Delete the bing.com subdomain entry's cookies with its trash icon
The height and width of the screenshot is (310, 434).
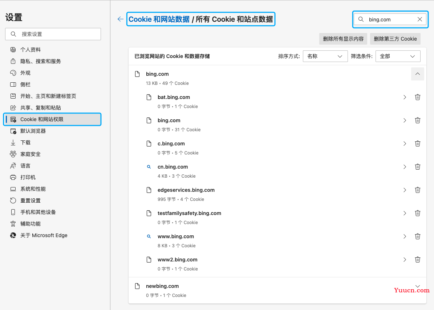[418, 120]
